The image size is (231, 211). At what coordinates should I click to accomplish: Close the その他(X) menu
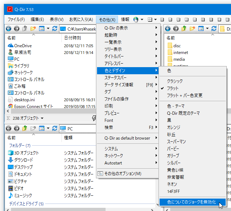[x=107, y=20]
